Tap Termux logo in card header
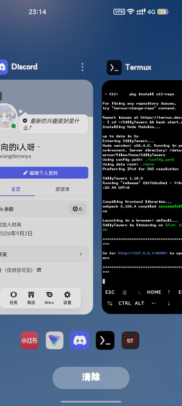182x406 pixels. pos(114,67)
